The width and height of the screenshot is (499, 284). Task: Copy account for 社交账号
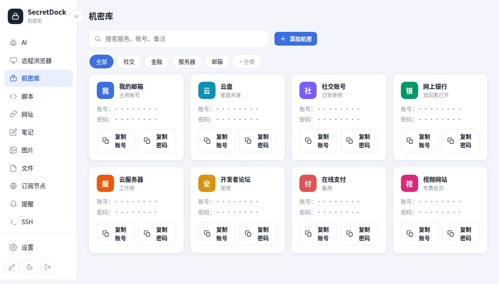[x=318, y=141]
